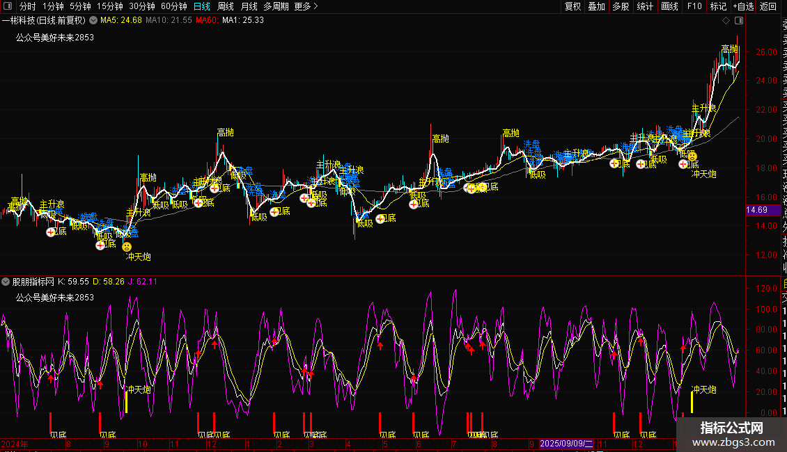Viewport: 787px width, 452px height.
Task: Expand the 更多 periods menu
Action: pyautogui.click(x=306, y=6)
